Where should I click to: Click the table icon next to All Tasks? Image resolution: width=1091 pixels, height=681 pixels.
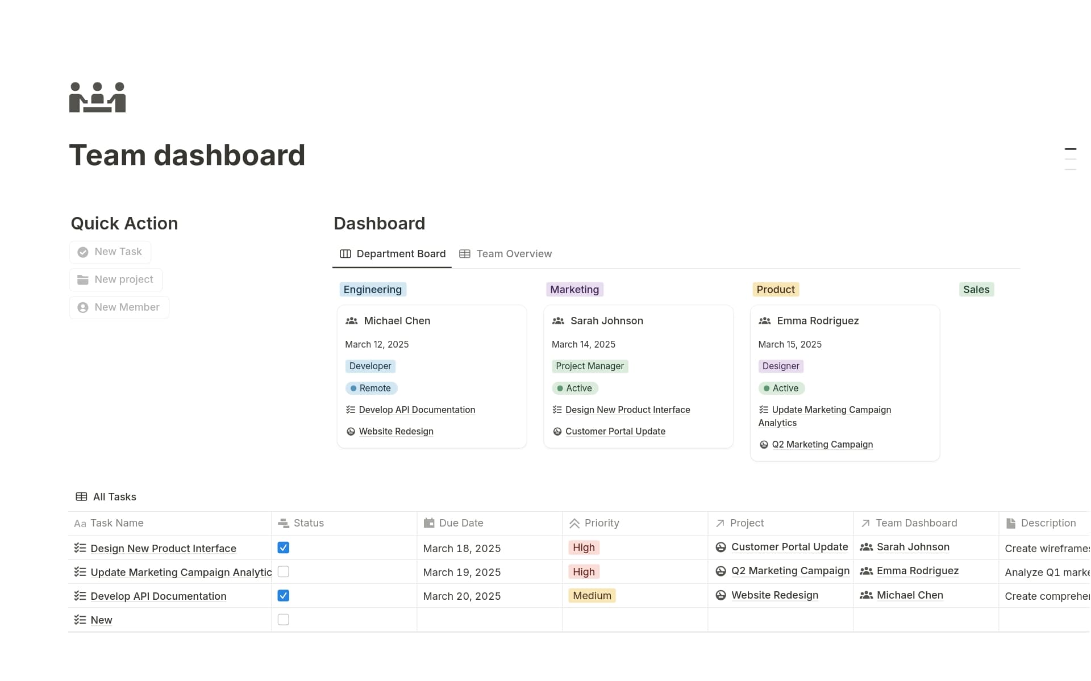coord(82,496)
